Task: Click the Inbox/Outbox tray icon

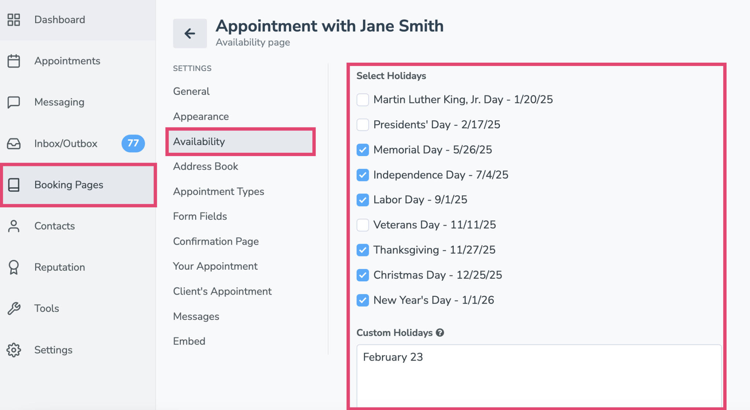Action: (x=14, y=144)
